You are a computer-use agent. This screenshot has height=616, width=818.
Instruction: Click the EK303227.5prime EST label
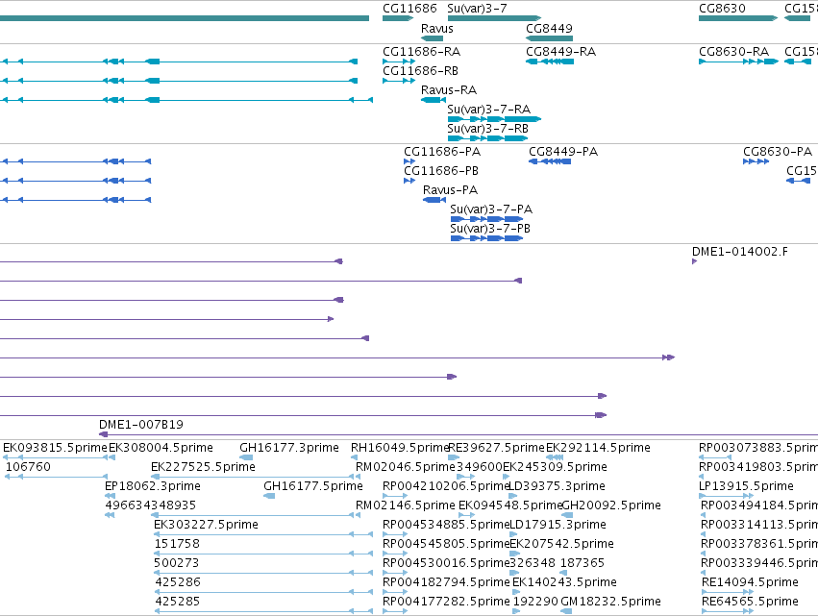tap(206, 525)
